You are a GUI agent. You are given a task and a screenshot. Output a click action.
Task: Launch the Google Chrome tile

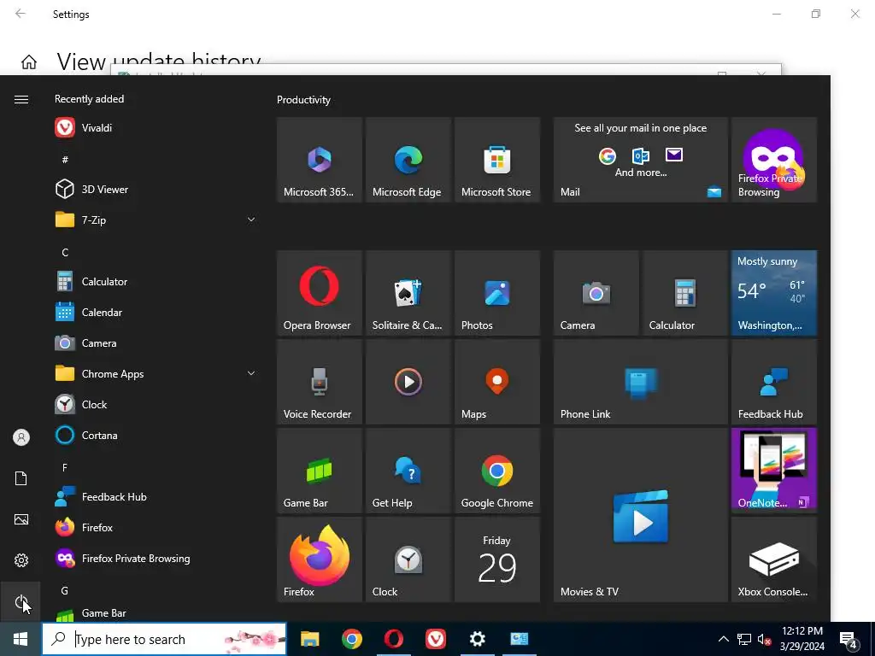pos(497,471)
